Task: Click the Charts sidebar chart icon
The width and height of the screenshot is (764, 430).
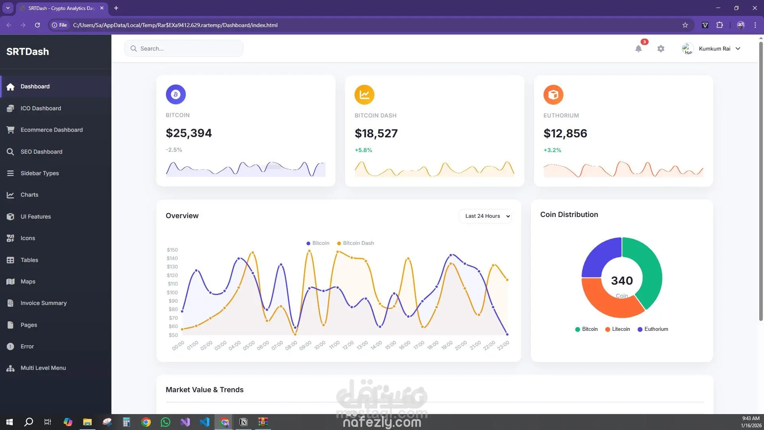Action: coord(10,195)
